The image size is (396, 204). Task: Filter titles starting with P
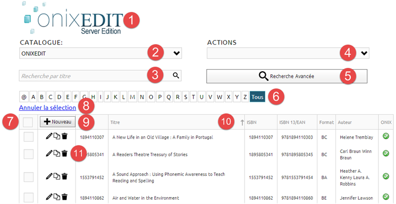coord(159,97)
